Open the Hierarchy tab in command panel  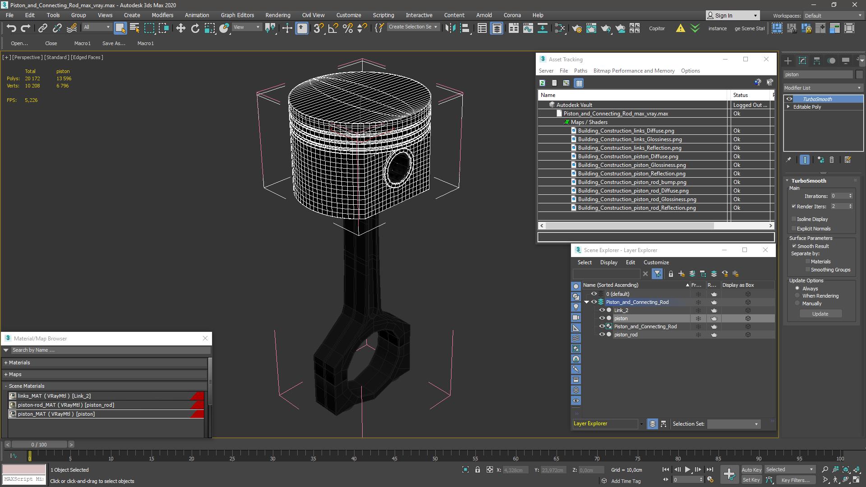pyautogui.click(x=817, y=60)
